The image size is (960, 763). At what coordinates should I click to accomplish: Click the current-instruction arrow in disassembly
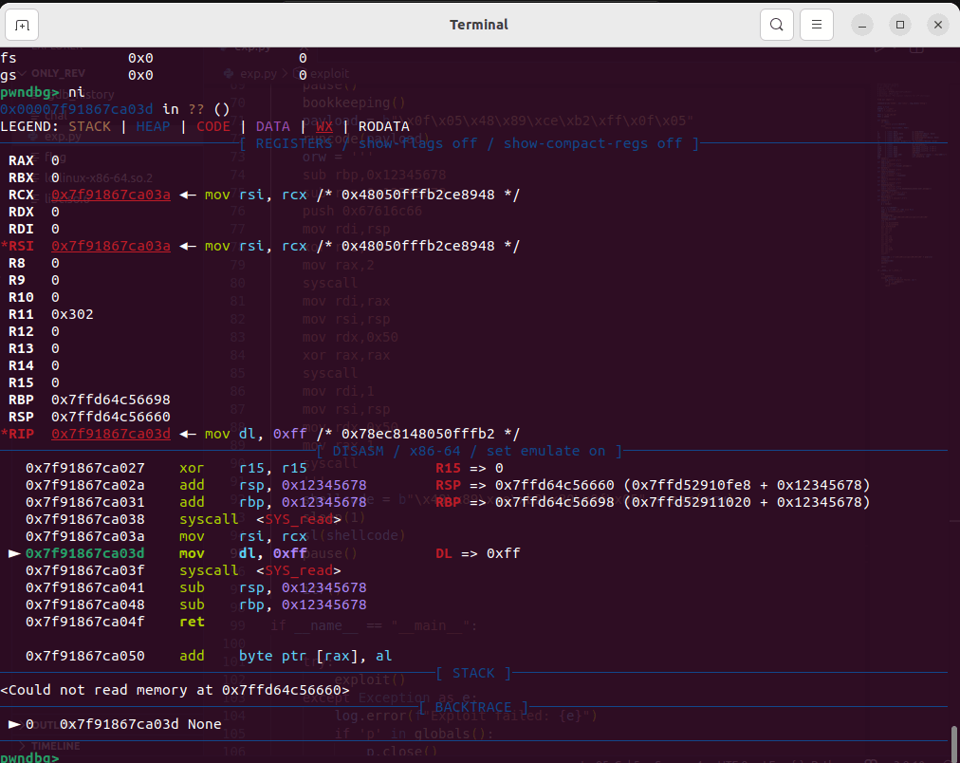[13, 553]
